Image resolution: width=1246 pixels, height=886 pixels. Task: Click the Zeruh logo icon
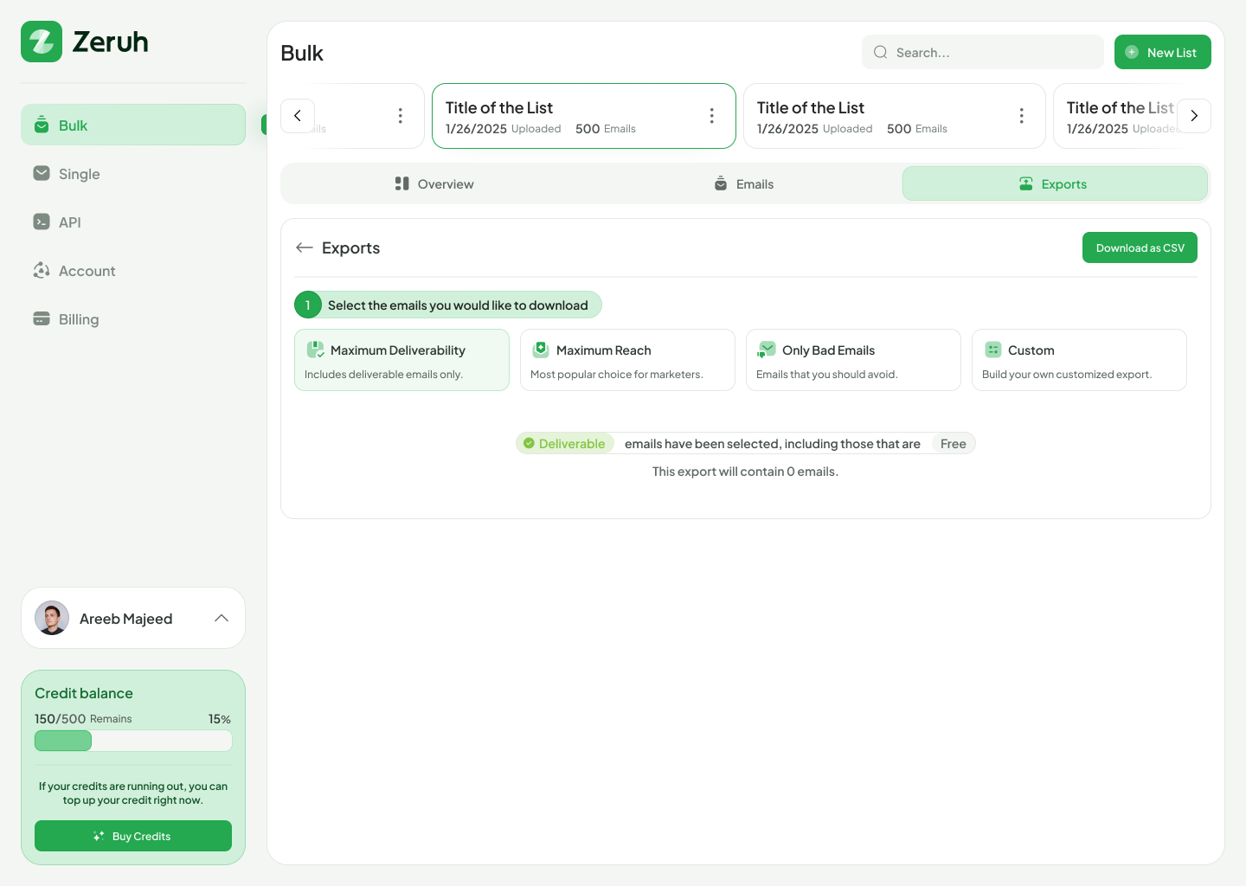tap(42, 42)
